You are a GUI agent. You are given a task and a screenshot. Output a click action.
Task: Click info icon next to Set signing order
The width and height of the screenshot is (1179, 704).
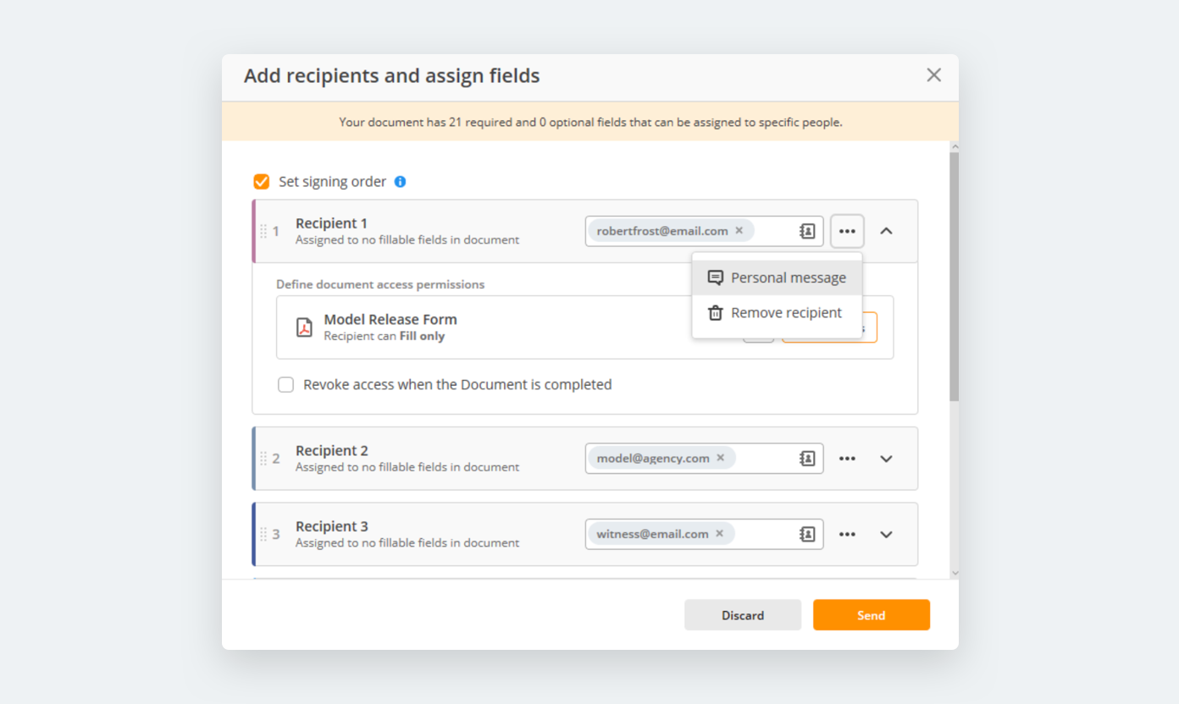401,182
